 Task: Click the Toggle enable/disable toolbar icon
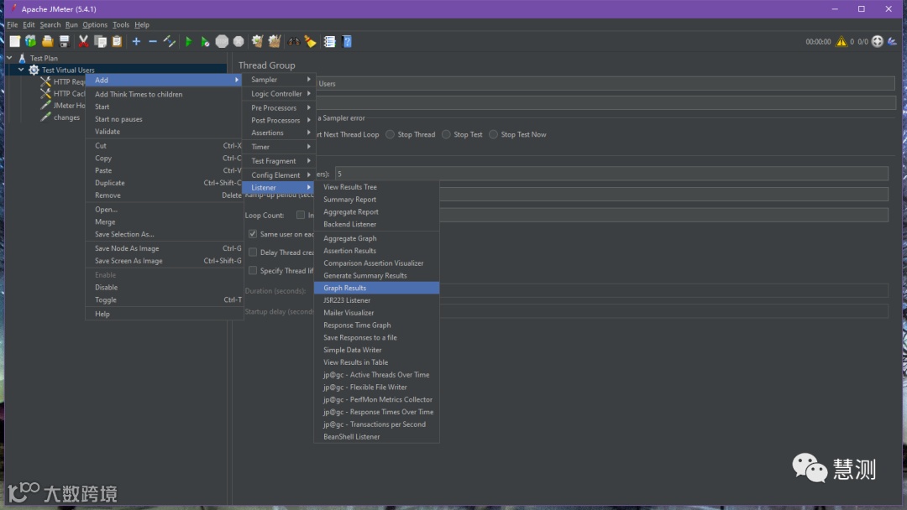(x=170, y=41)
